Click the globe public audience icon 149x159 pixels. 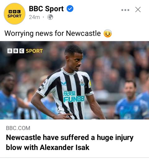[x=50, y=17]
